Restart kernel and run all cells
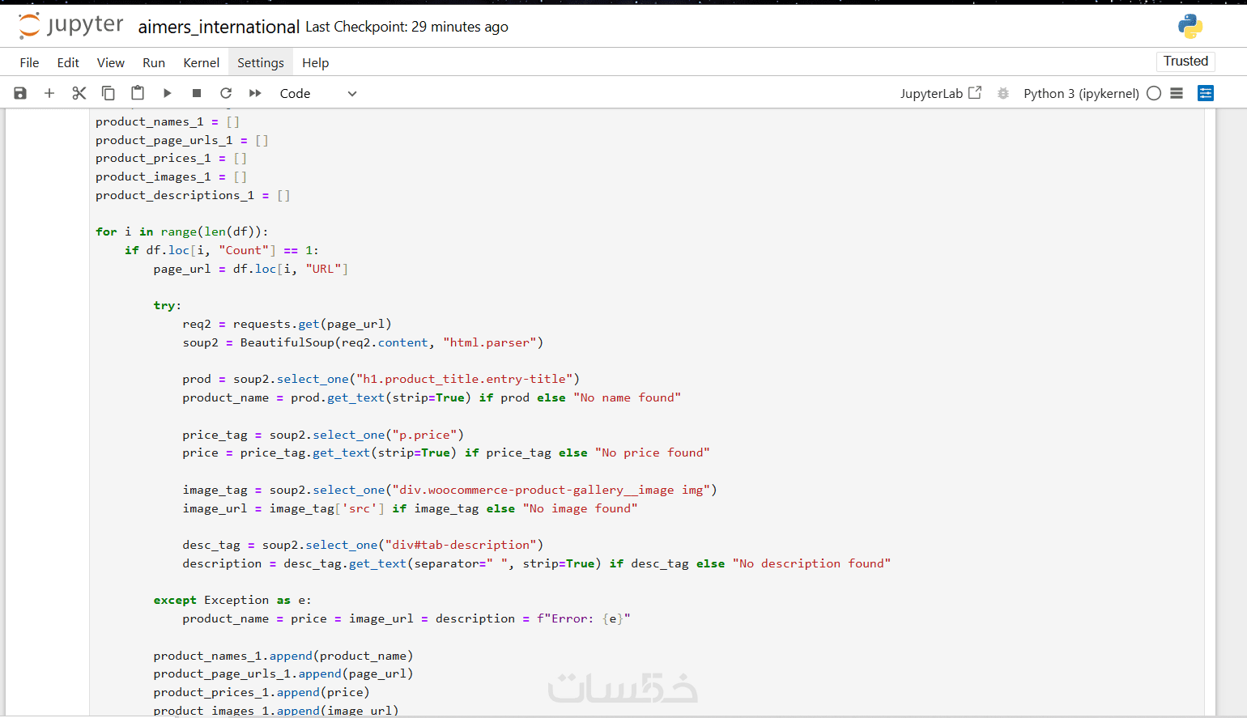Viewport: 1247px width, 718px height. [x=255, y=93]
